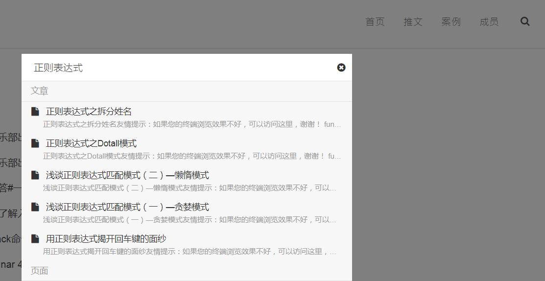Screen dimensions: 545x281
Task: Go to 案例 in the top navigation
Action: 451,22
